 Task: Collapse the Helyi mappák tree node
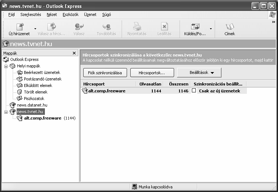click(6, 66)
